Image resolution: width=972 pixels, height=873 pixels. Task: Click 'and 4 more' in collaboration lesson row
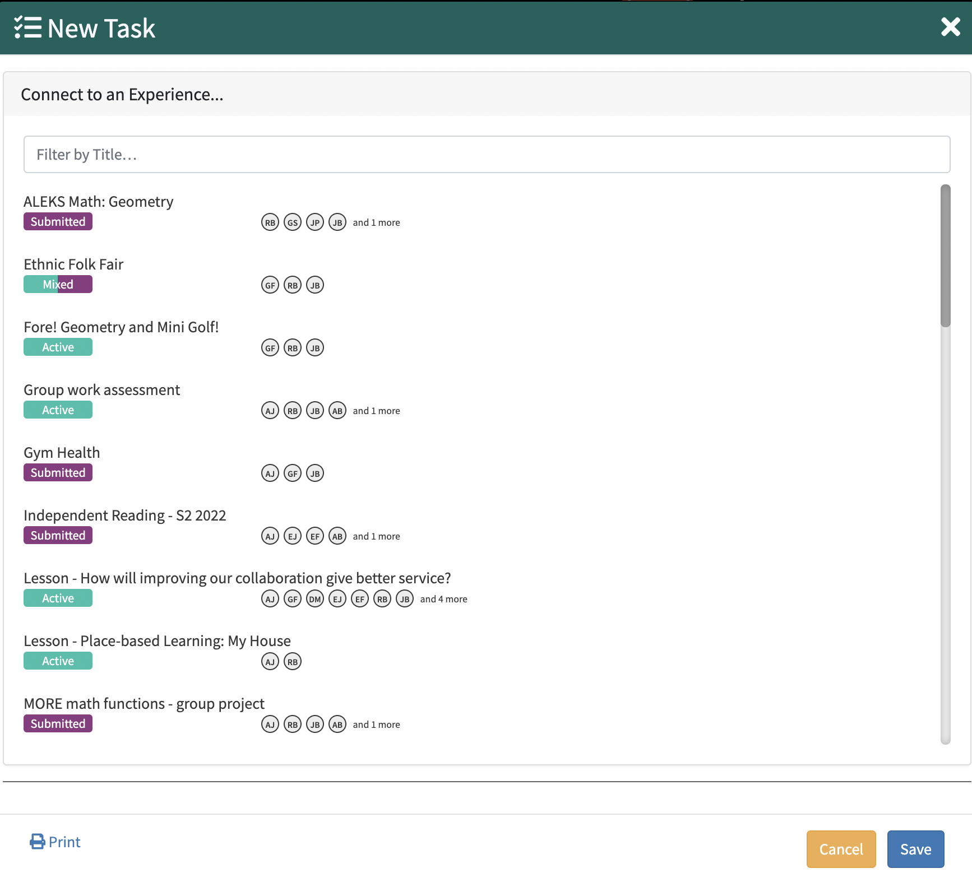[x=443, y=599]
